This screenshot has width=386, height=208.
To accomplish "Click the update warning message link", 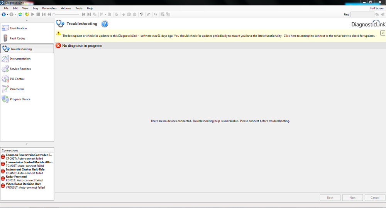I will click(x=219, y=36).
